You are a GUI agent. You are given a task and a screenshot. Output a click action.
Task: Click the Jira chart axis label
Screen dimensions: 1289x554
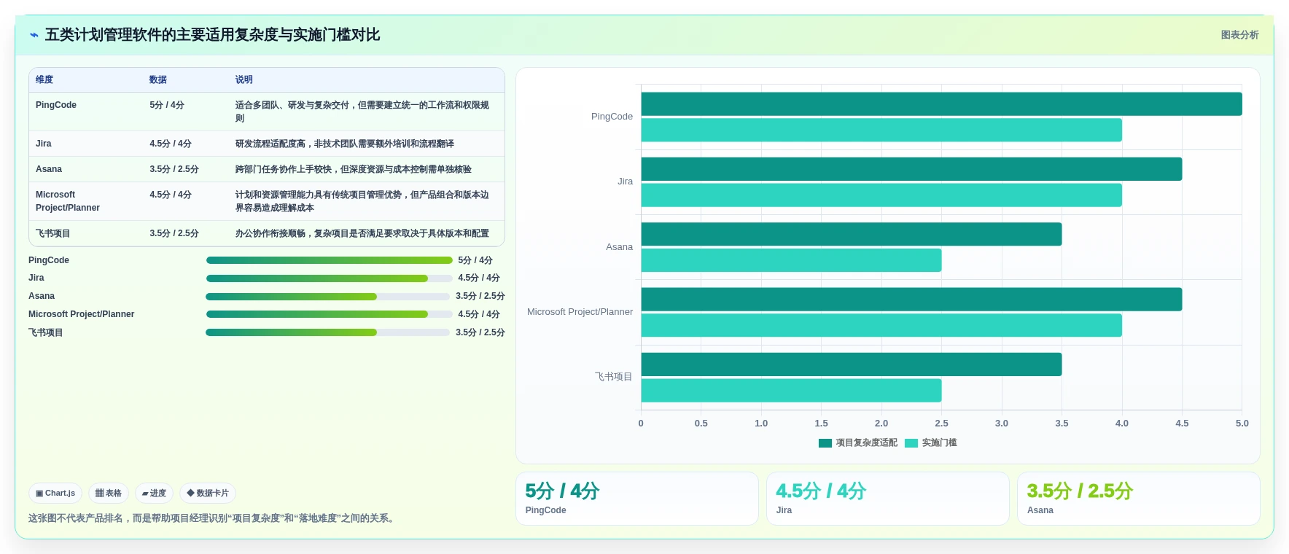(625, 182)
